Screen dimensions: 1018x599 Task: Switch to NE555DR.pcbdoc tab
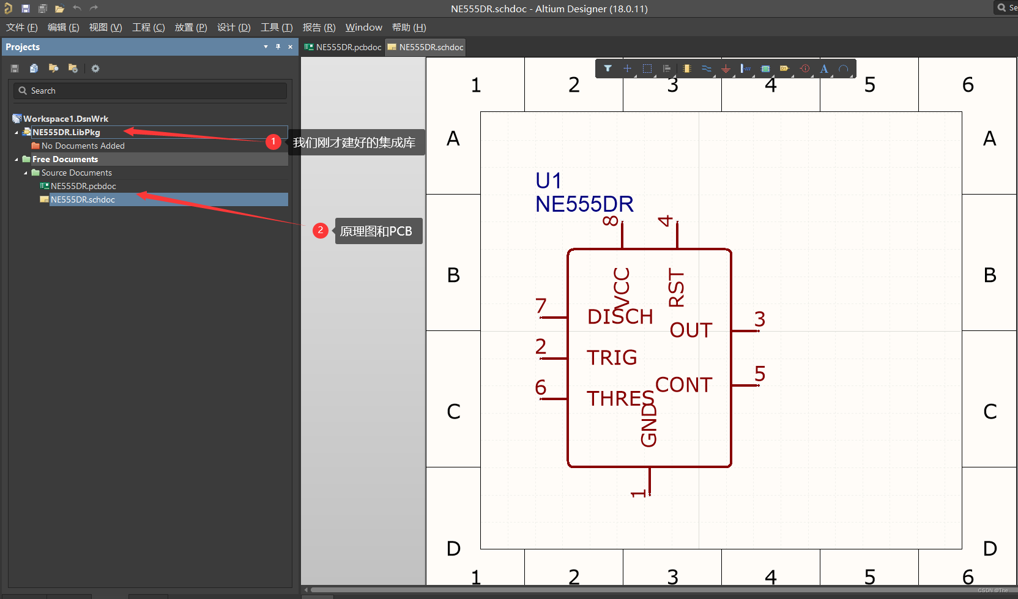tap(343, 47)
